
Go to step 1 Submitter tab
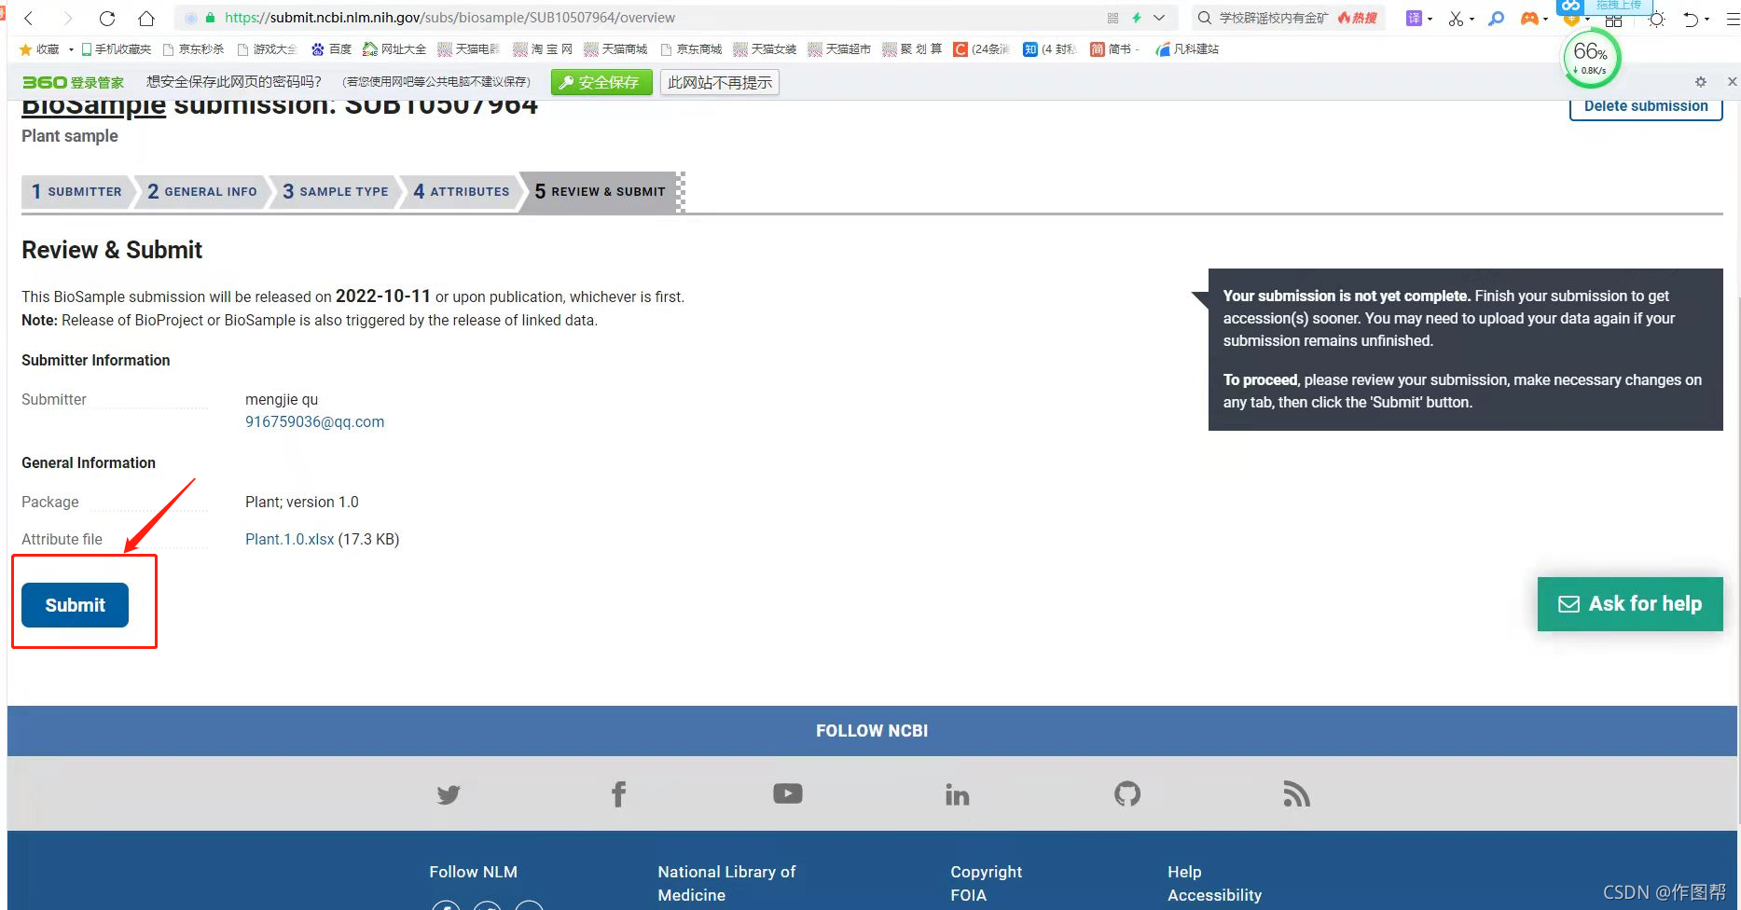click(76, 191)
